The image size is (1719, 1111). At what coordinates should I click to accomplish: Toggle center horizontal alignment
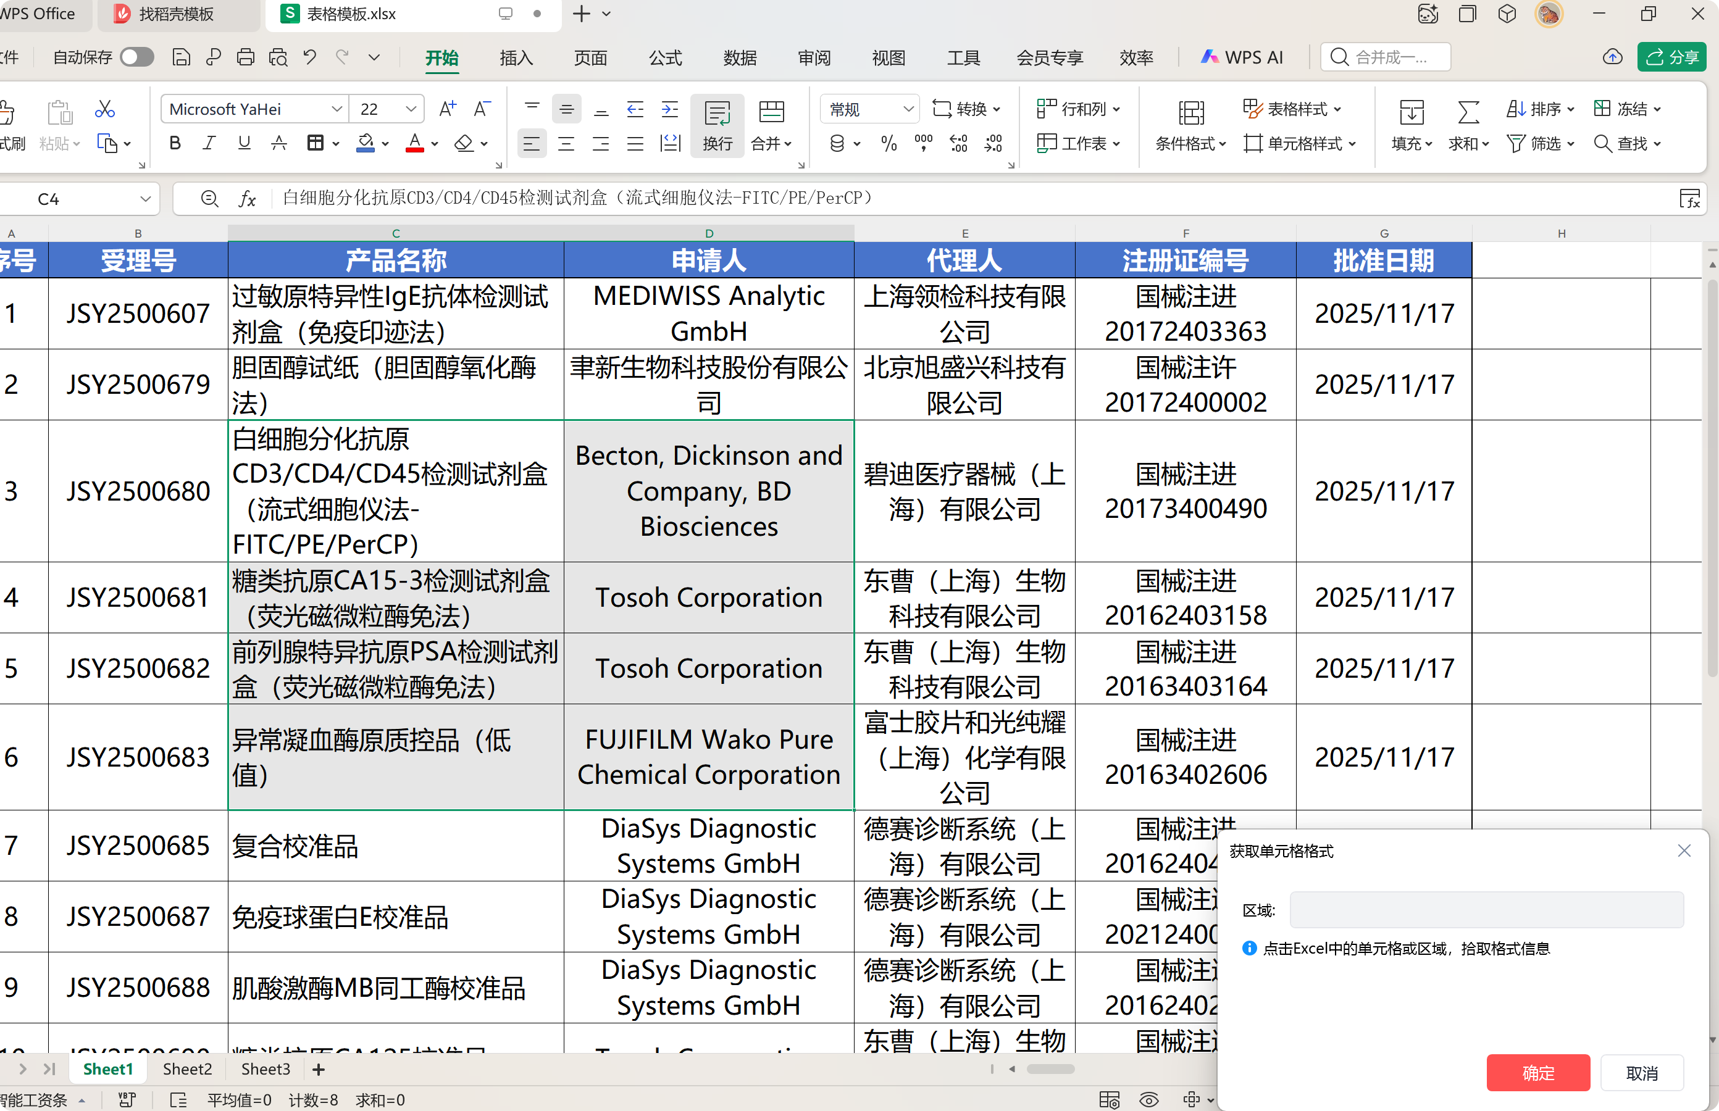(x=566, y=144)
